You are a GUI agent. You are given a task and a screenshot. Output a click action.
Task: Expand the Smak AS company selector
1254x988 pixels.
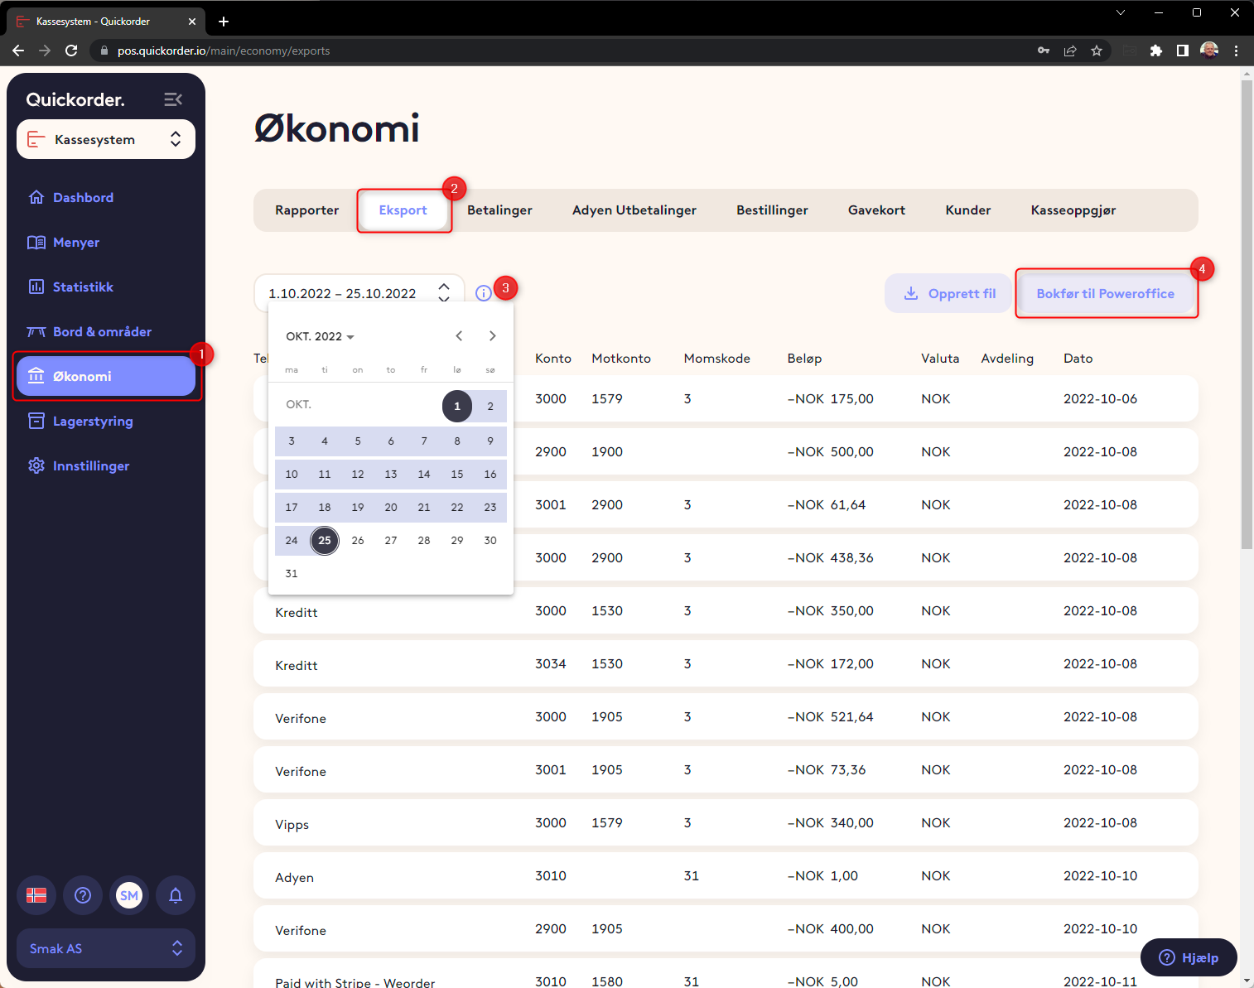click(x=106, y=948)
